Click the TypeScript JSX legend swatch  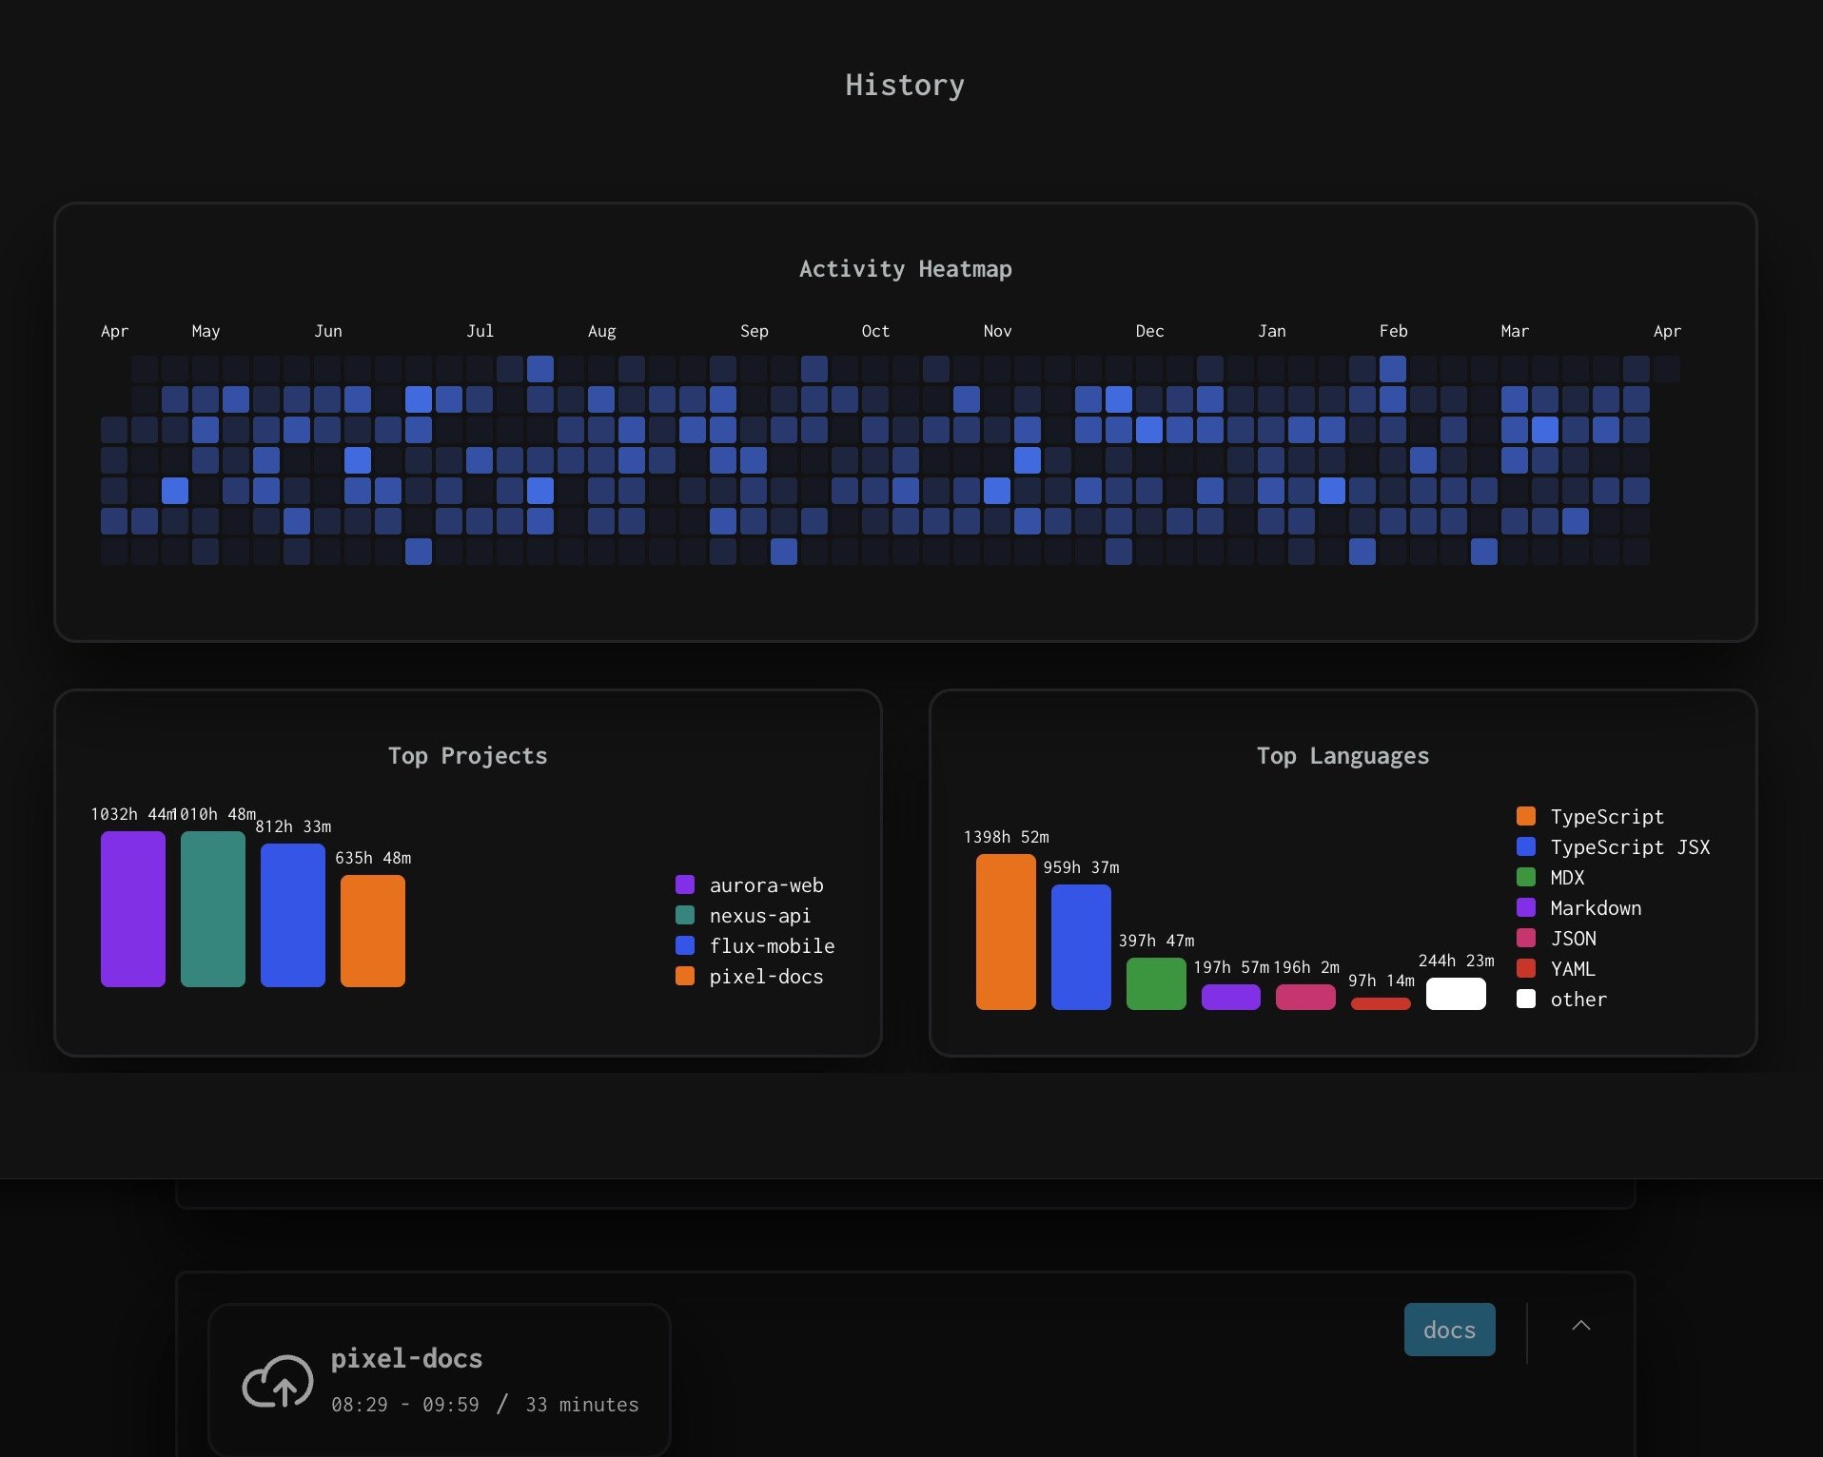click(x=1525, y=846)
